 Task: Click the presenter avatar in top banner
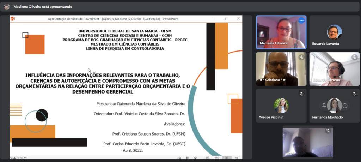[7, 7]
